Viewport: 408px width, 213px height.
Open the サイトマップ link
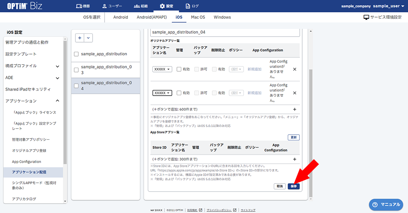248,210
